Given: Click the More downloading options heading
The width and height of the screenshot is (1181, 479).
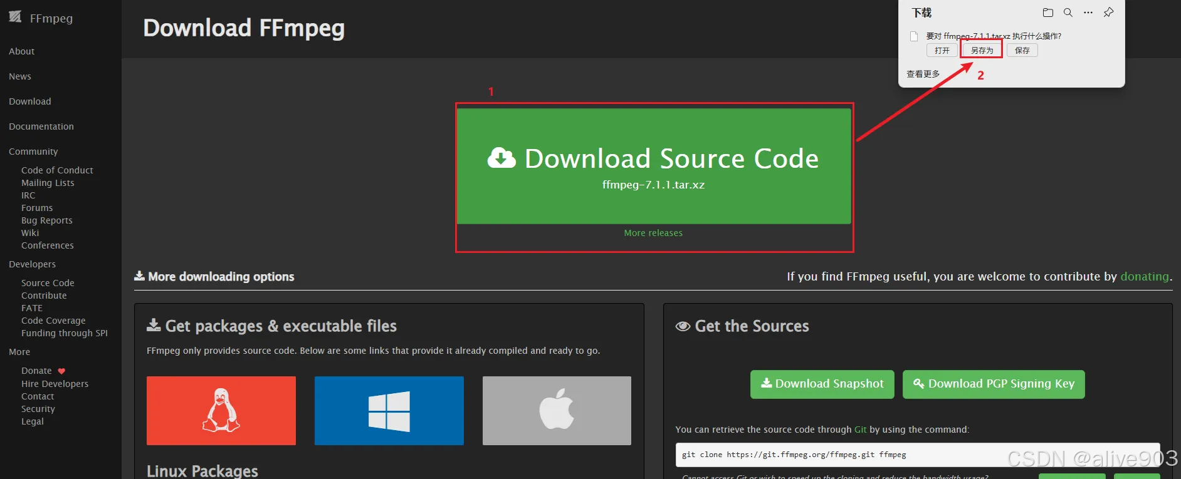Looking at the screenshot, I should 214,276.
